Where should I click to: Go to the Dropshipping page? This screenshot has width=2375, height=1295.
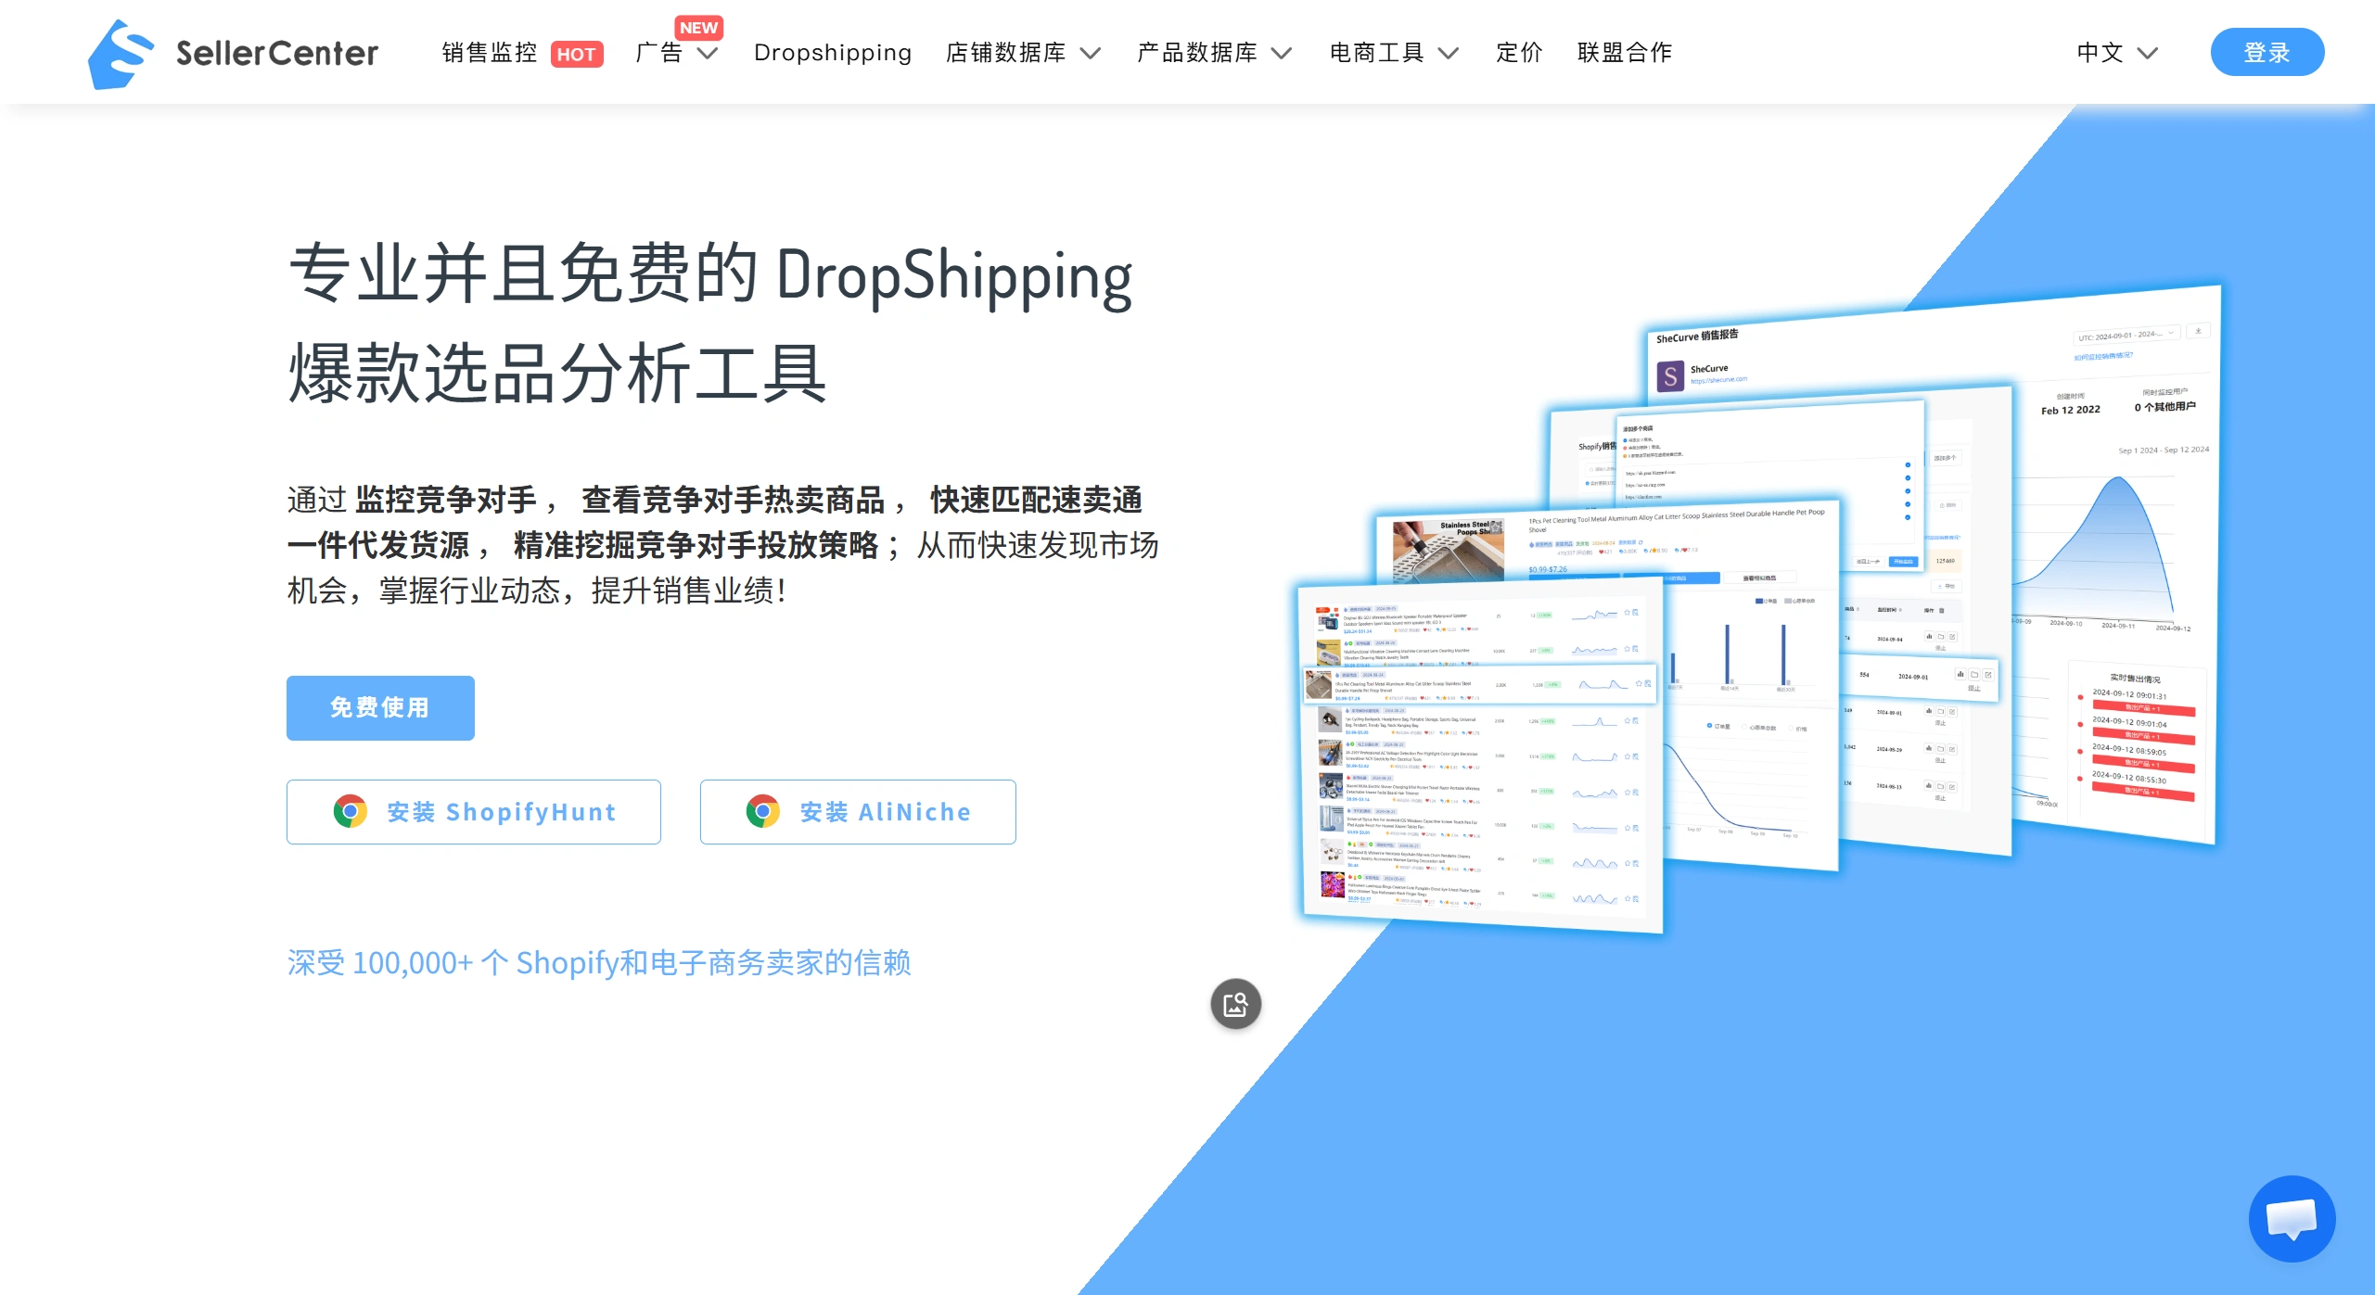(833, 53)
